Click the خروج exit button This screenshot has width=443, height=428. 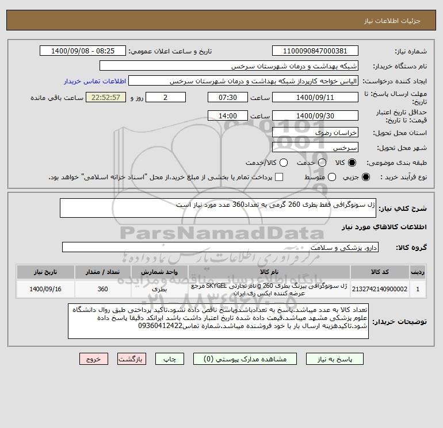94,359
